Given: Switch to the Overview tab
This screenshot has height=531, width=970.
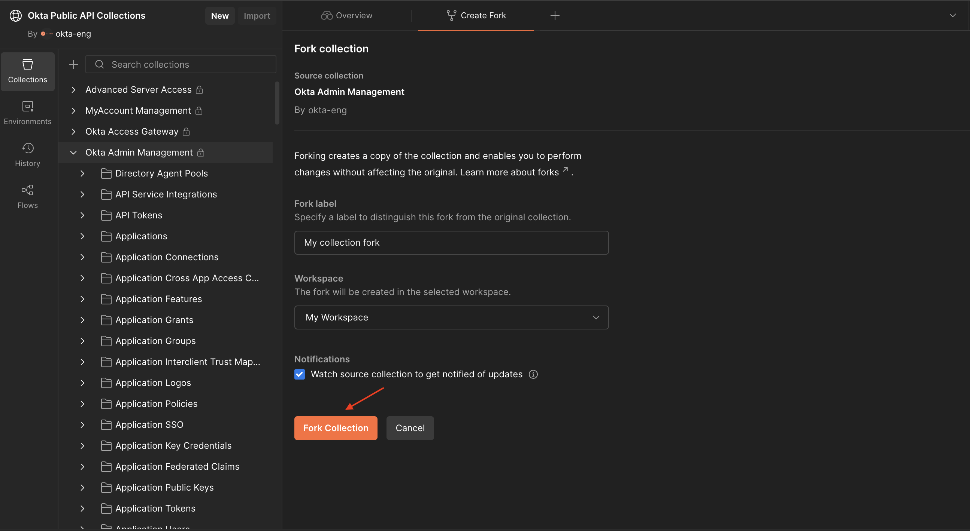Looking at the screenshot, I should (346, 15).
